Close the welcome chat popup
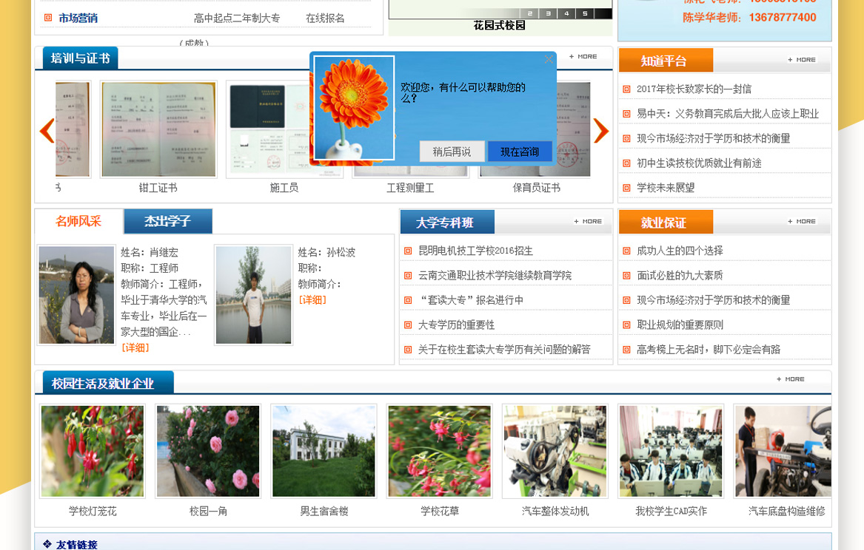 pos(549,59)
